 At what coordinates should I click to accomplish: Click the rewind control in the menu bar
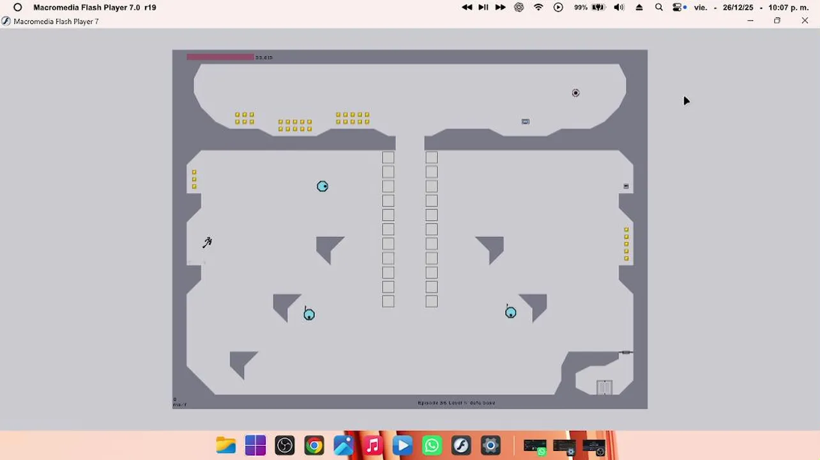point(467,8)
